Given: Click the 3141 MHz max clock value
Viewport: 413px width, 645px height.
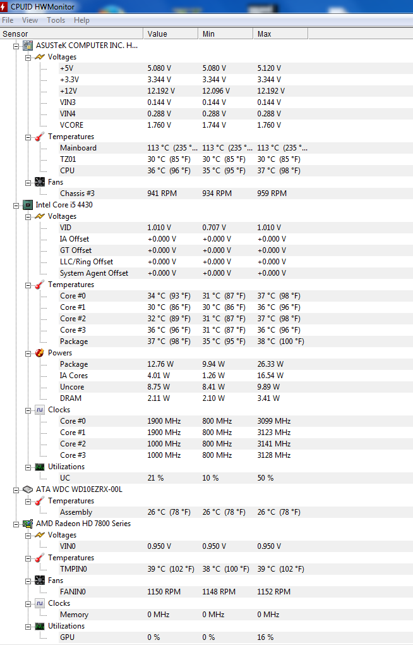Looking at the screenshot, I should tap(274, 444).
